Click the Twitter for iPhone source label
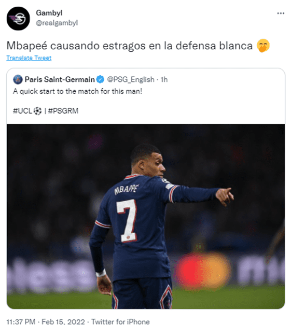 click(120, 321)
